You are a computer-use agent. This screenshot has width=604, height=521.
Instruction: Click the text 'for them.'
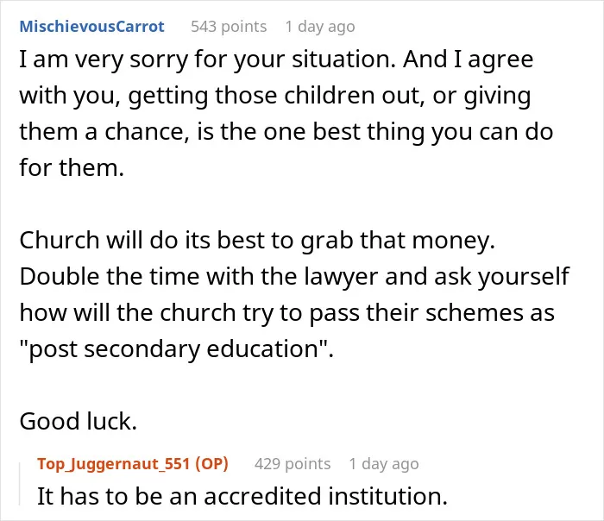72,168
